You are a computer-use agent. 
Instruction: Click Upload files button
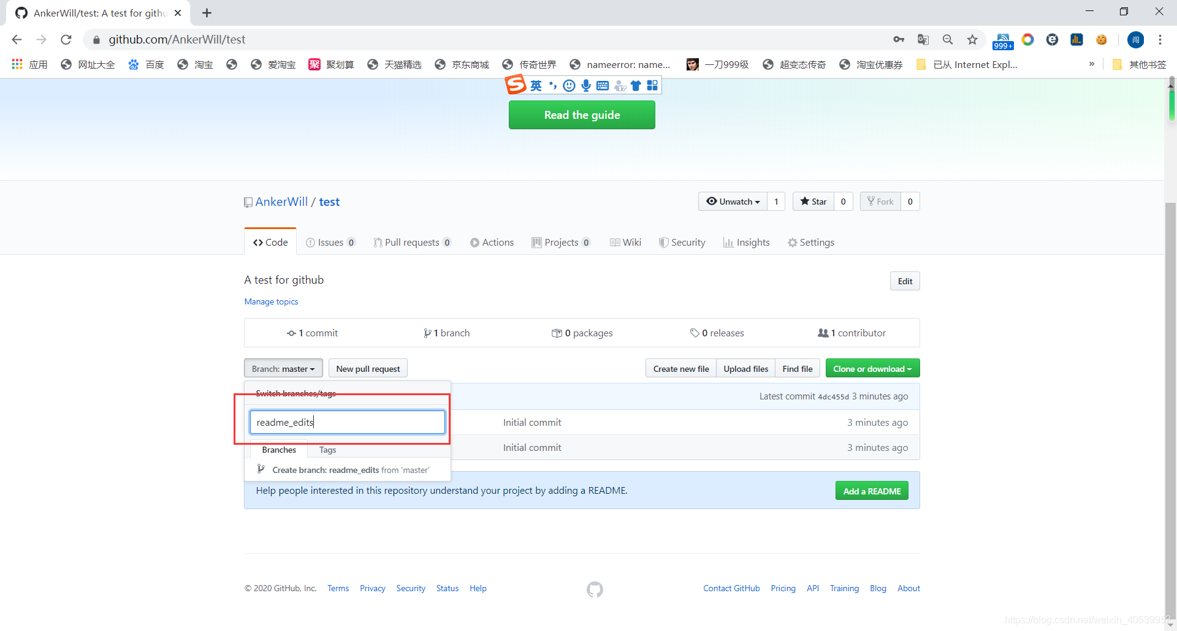(746, 368)
